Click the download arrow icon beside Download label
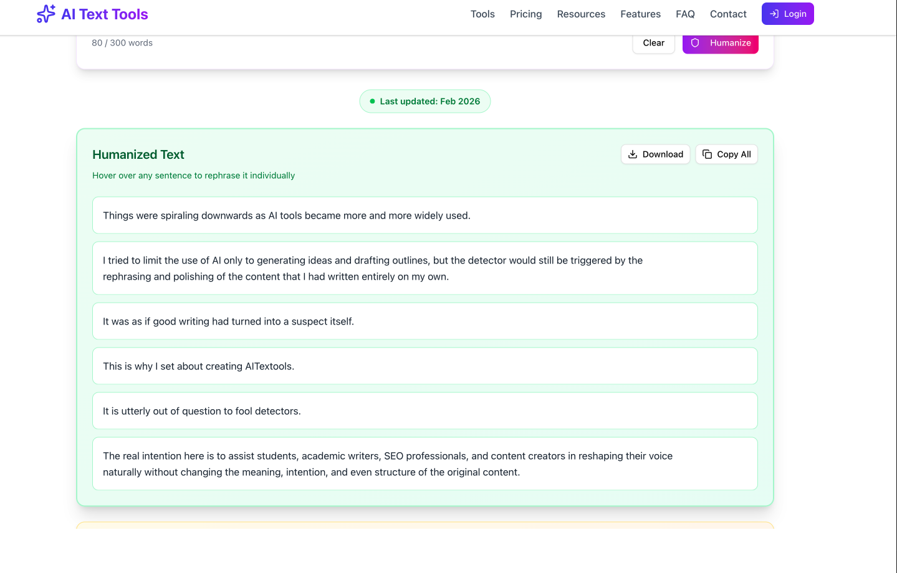 [633, 154]
